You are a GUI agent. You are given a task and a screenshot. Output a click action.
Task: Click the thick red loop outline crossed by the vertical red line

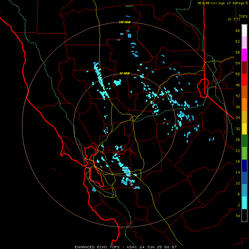click(x=203, y=88)
